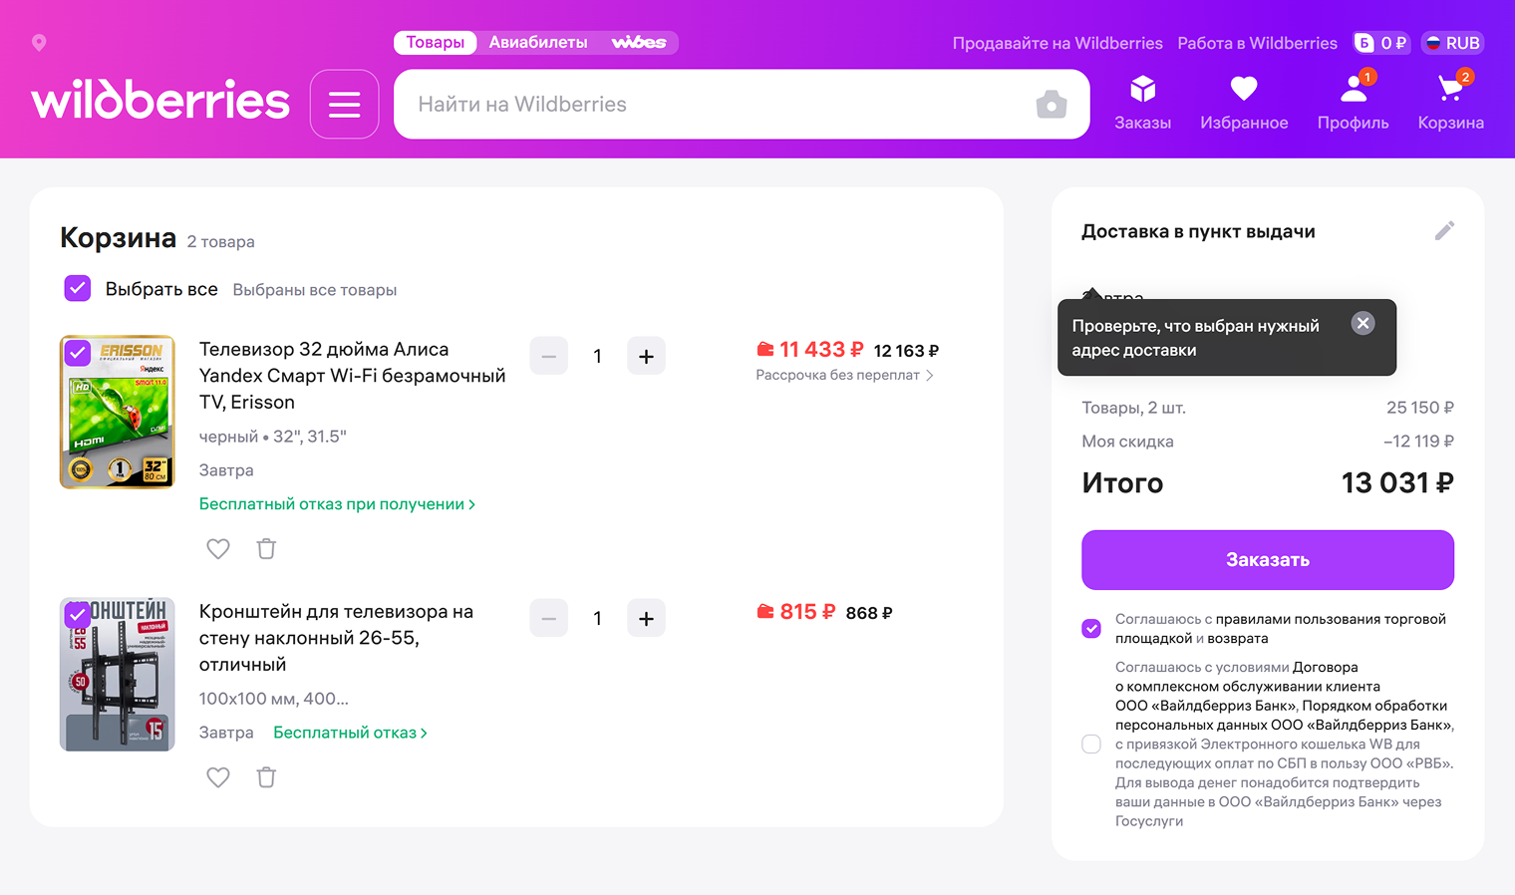
Task: Click the Итого total 13 031 ₽
Action: (1397, 483)
